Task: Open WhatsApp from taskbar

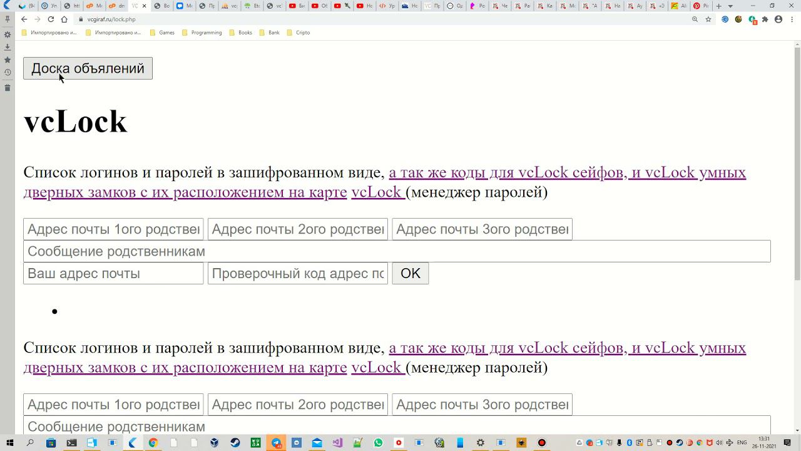Action: [378, 443]
